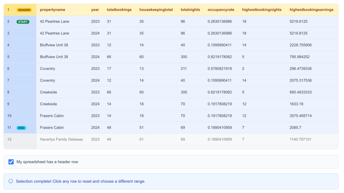Click Bluffview Unit 38 in the 2024 row
The image size is (344, 193).
tap(54, 57)
